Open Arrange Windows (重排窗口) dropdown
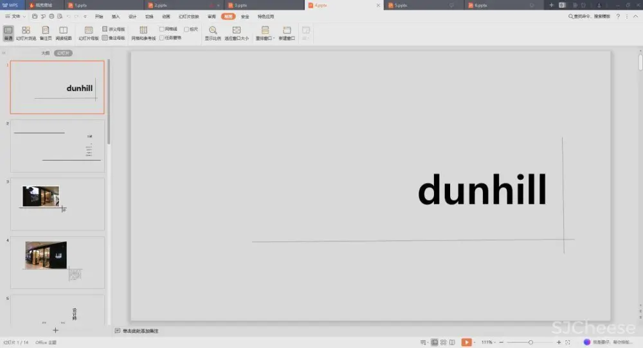643x348 pixels. [265, 33]
